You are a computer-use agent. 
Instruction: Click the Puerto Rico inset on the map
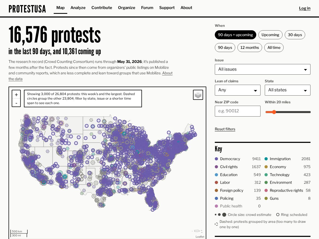[x=197, y=231]
